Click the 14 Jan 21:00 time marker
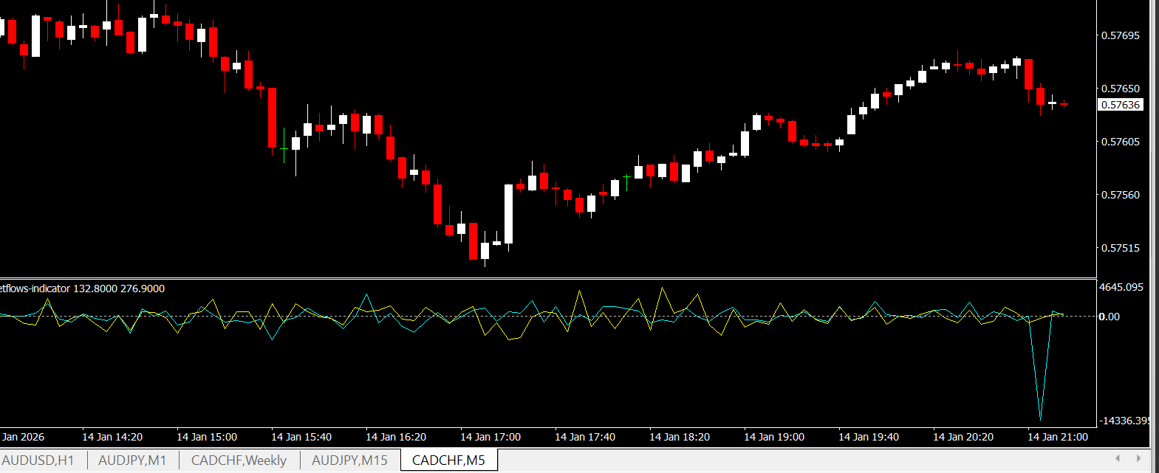This screenshot has width=1159, height=473. (1058, 437)
